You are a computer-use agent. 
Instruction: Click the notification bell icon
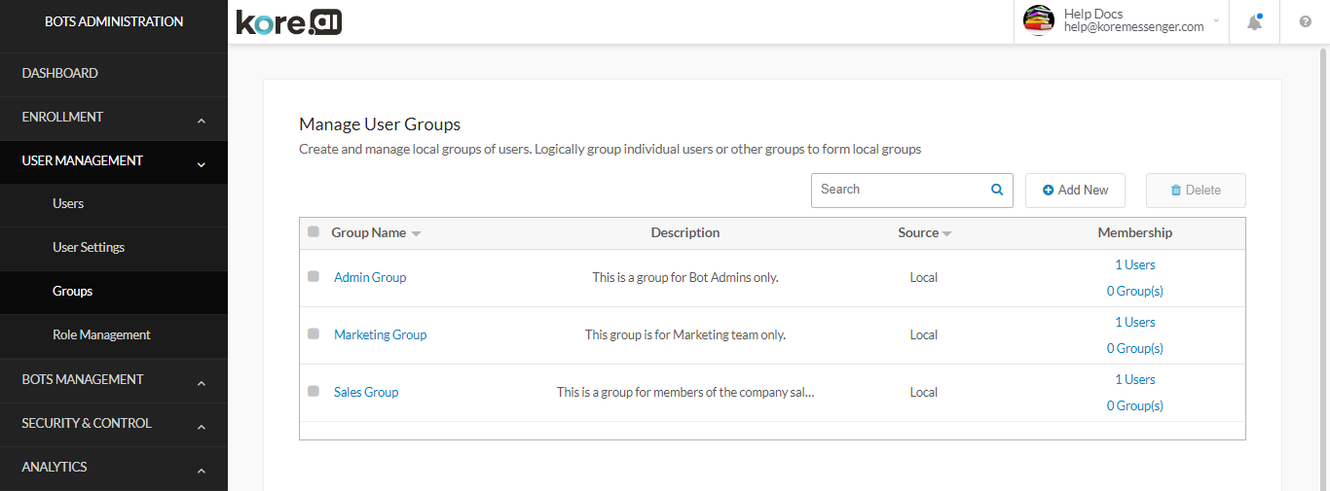click(1254, 22)
